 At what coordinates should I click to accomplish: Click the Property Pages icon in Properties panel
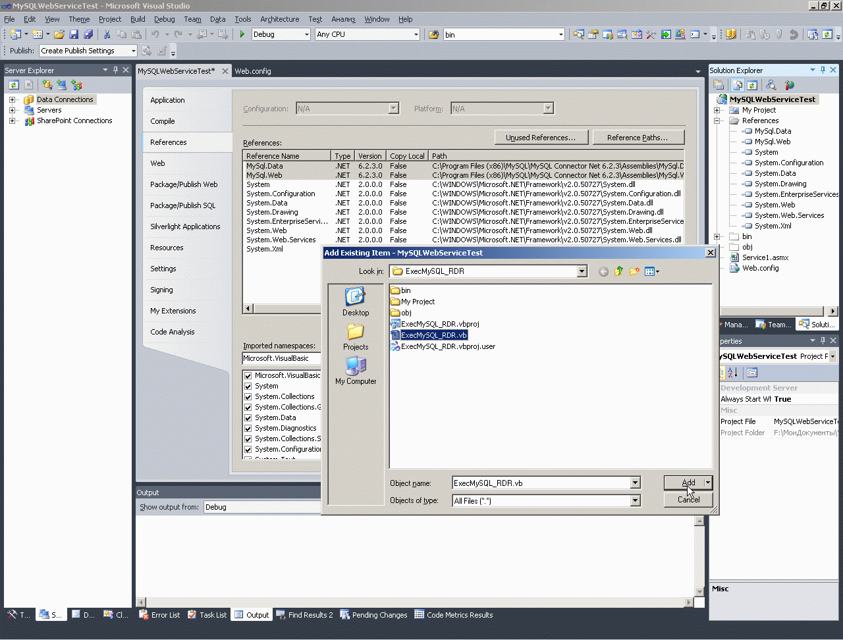[752, 373]
